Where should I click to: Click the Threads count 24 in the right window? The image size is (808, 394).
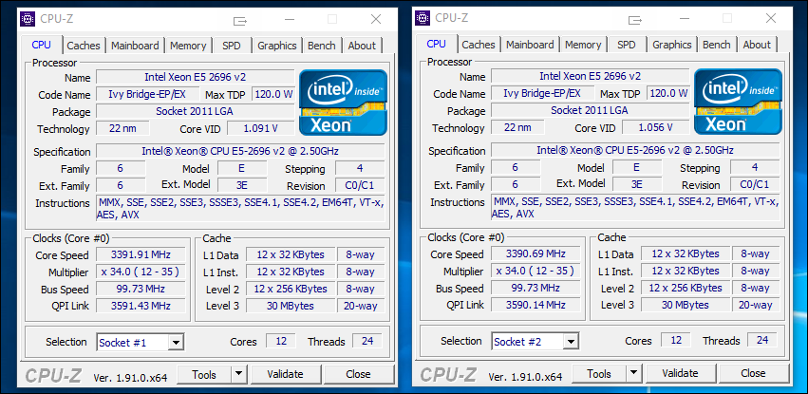762,340
